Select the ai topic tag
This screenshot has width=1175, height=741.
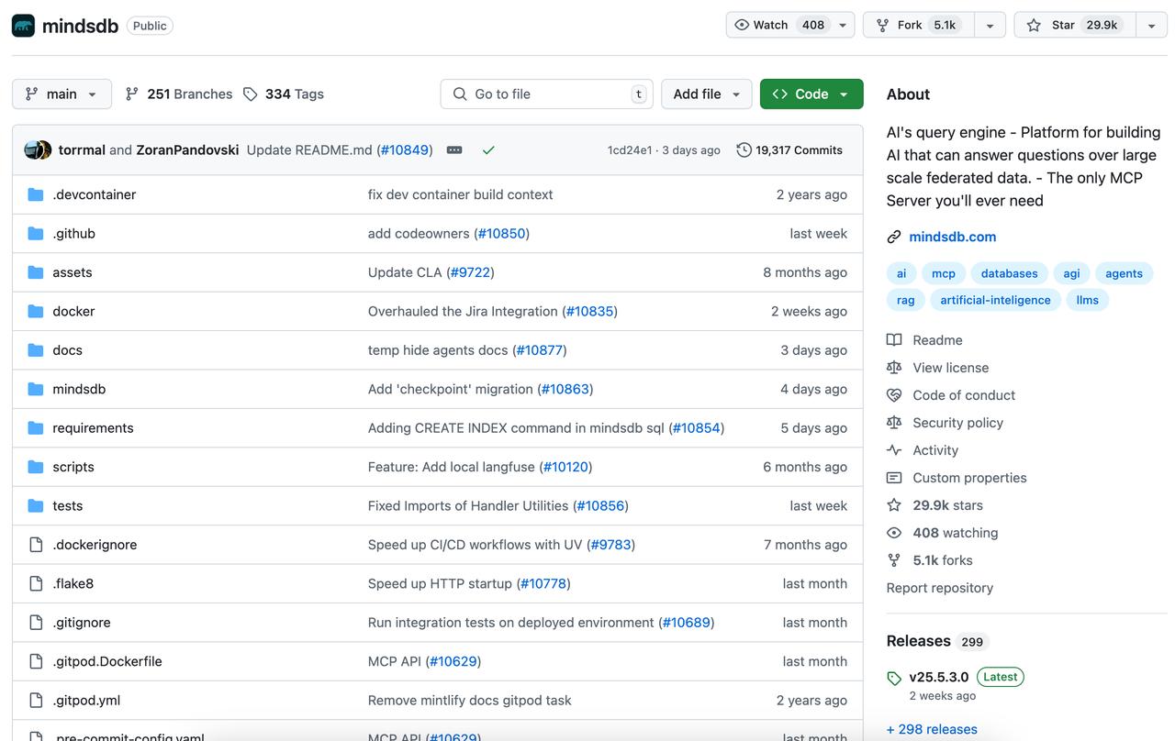click(901, 273)
